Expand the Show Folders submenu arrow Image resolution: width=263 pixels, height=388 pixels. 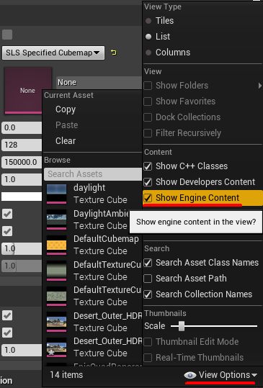click(259, 86)
